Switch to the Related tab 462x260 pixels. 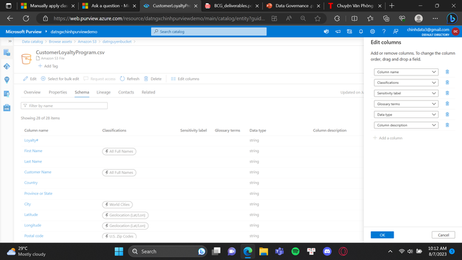point(148,92)
